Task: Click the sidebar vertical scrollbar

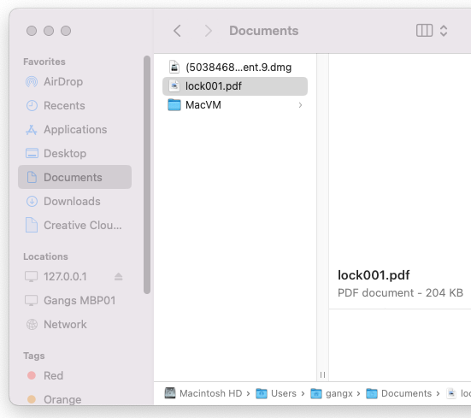Action: pos(147,174)
